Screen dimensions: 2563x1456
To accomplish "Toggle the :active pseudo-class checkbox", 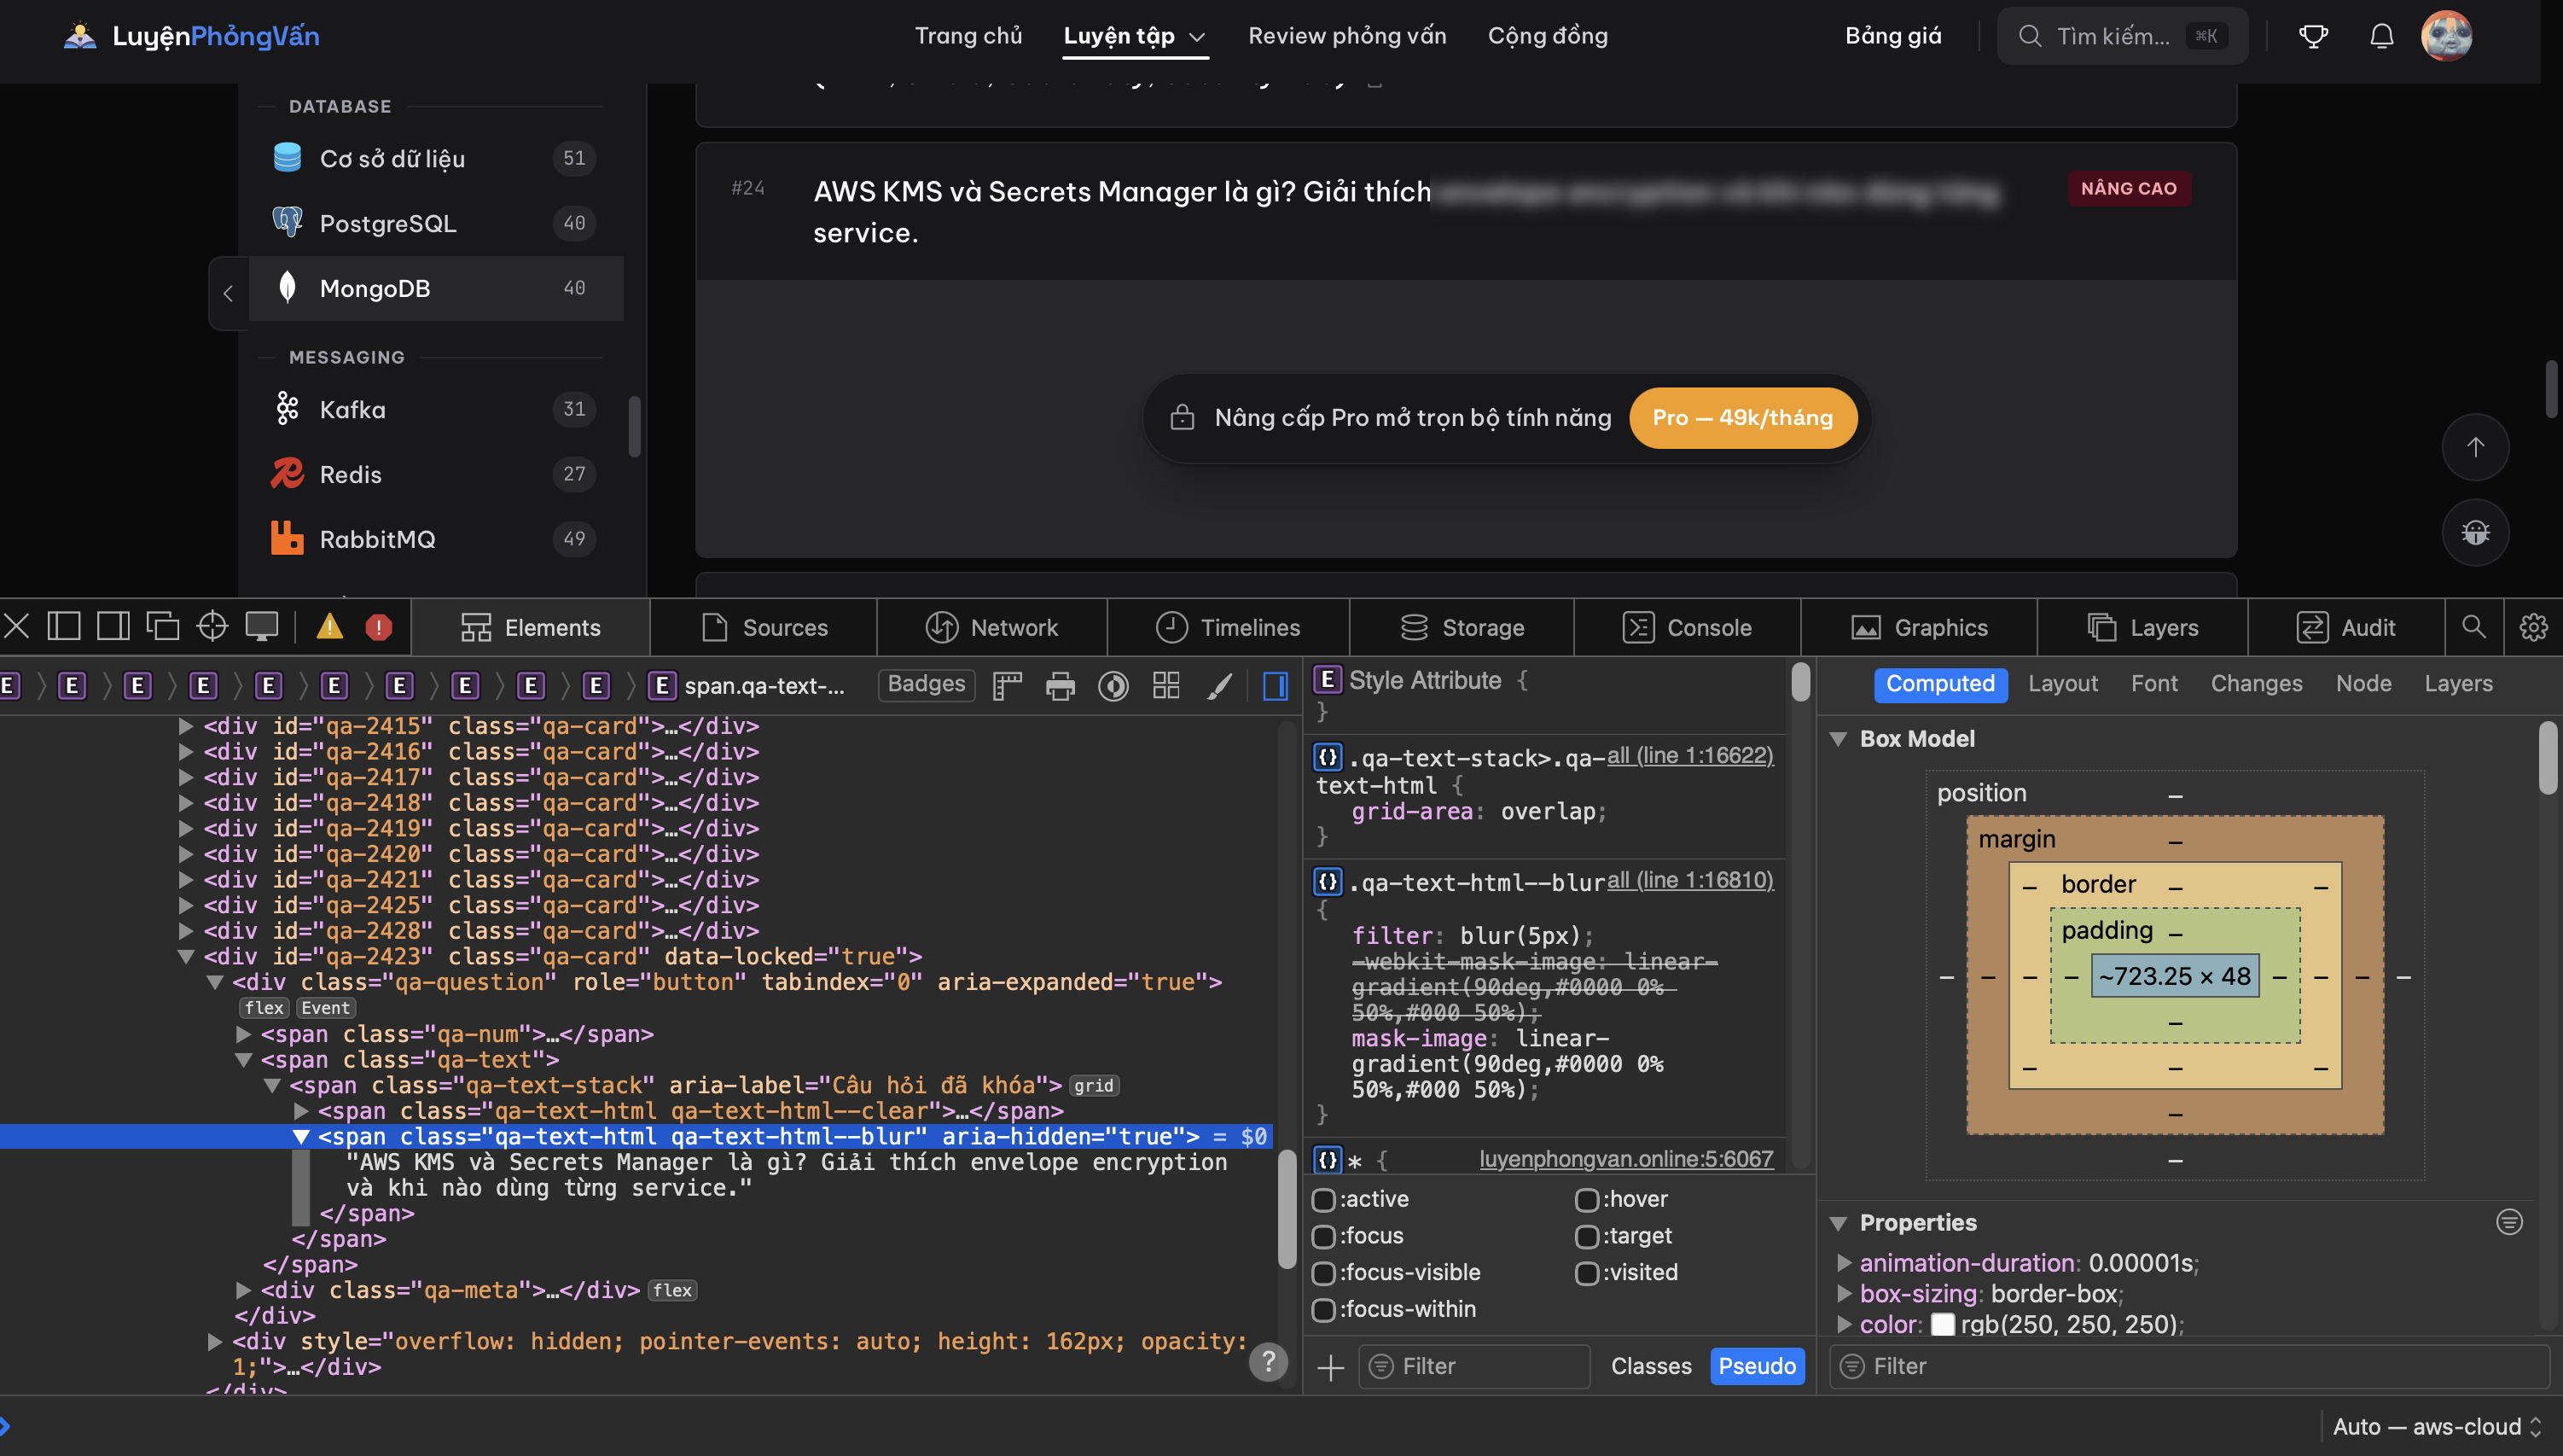I will coord(1323,1199).
